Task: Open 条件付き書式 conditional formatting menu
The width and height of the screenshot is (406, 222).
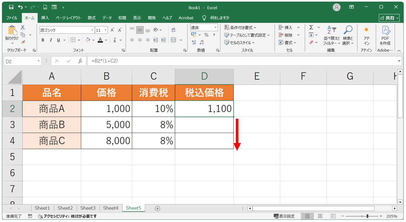Action: coord(240,28)
